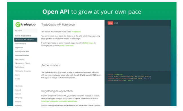The width and height of the screenshot is (183, 111).
Task: Go to Authentication in sidebar
Action: tap(21, 44)
